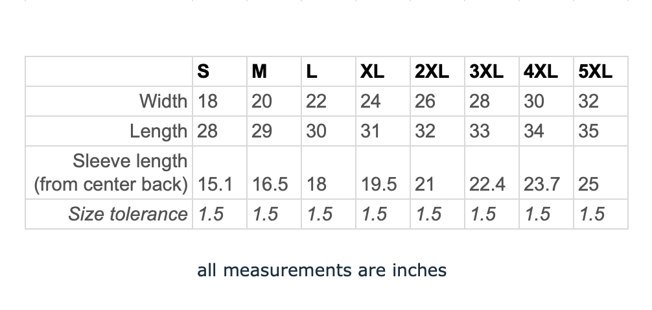Viewport: 652px width, 310px height.
Task: Click the 3XL column header
Action: (x=486, y=71)
